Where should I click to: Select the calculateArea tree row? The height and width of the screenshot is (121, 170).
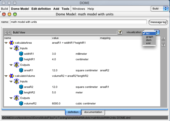tap(82, 43)
